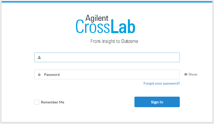Click the "Remember Me" label text
Viewport: 214px width, 124px height.
[53, 102]
